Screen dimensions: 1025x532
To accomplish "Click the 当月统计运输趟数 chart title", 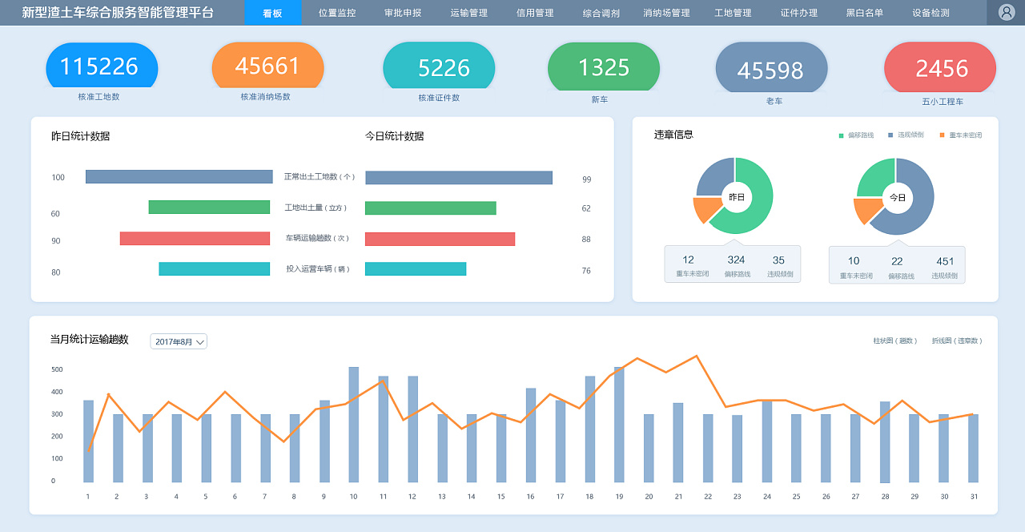I will [89, 340].
